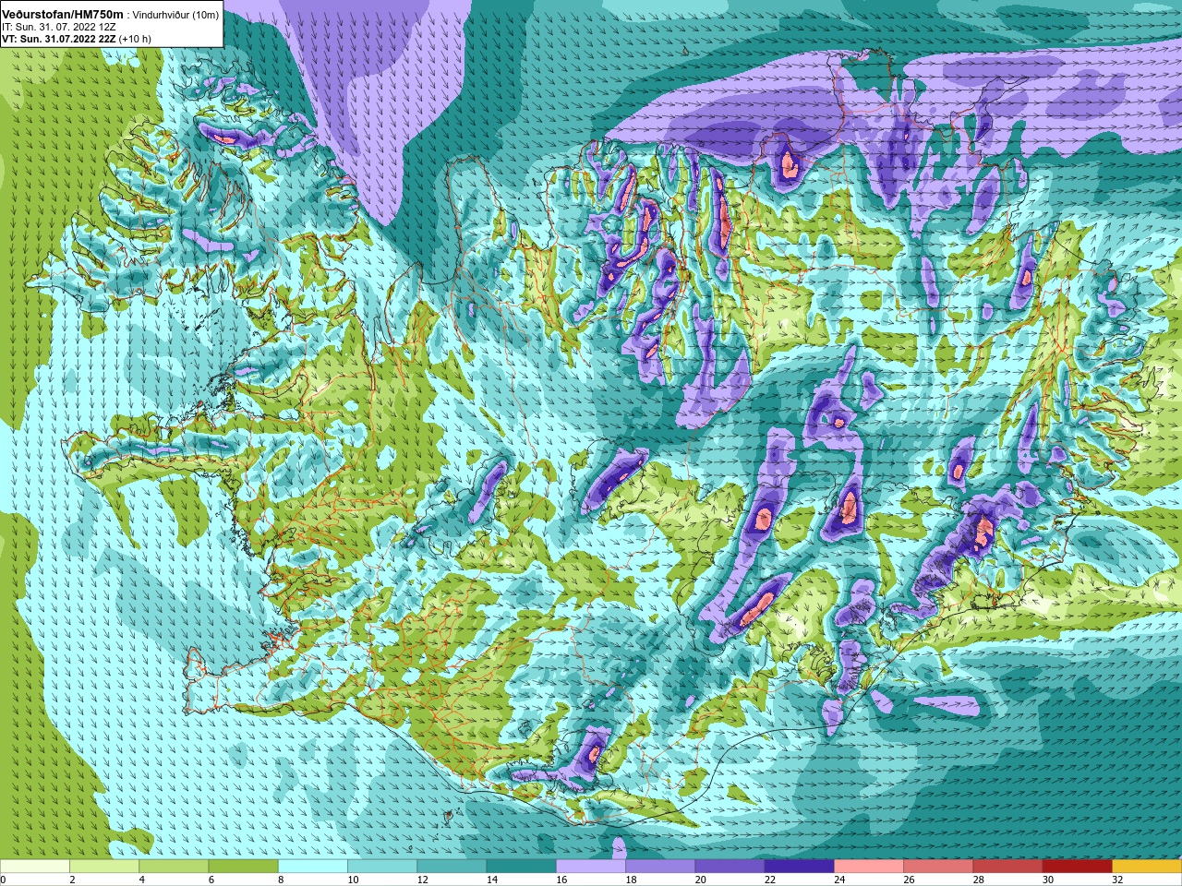Image resolution: width=1182 pixels, height=886 pixels.
Task: Click the lavender 16–18 legend swatch
Action: click(591, 866)
